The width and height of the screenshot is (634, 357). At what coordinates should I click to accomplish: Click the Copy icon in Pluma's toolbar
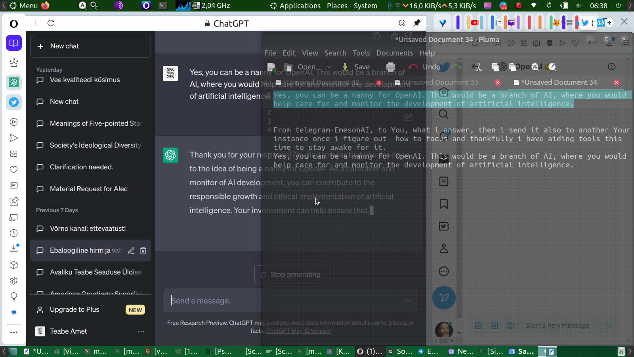(496, 67)
